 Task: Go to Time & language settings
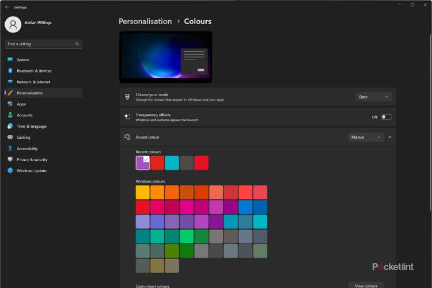pos(31,126)
